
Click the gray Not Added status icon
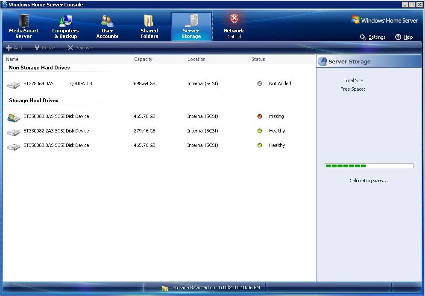[260, 83]
